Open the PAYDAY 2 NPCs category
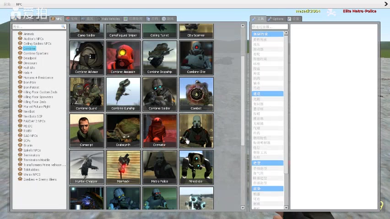 (34, 121)
